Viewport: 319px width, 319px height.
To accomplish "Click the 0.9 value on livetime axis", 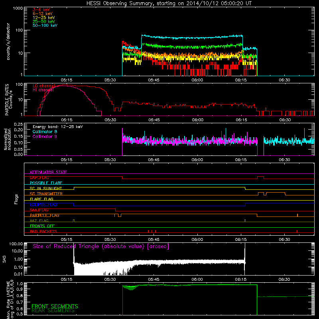I will (x=20, y=289).
